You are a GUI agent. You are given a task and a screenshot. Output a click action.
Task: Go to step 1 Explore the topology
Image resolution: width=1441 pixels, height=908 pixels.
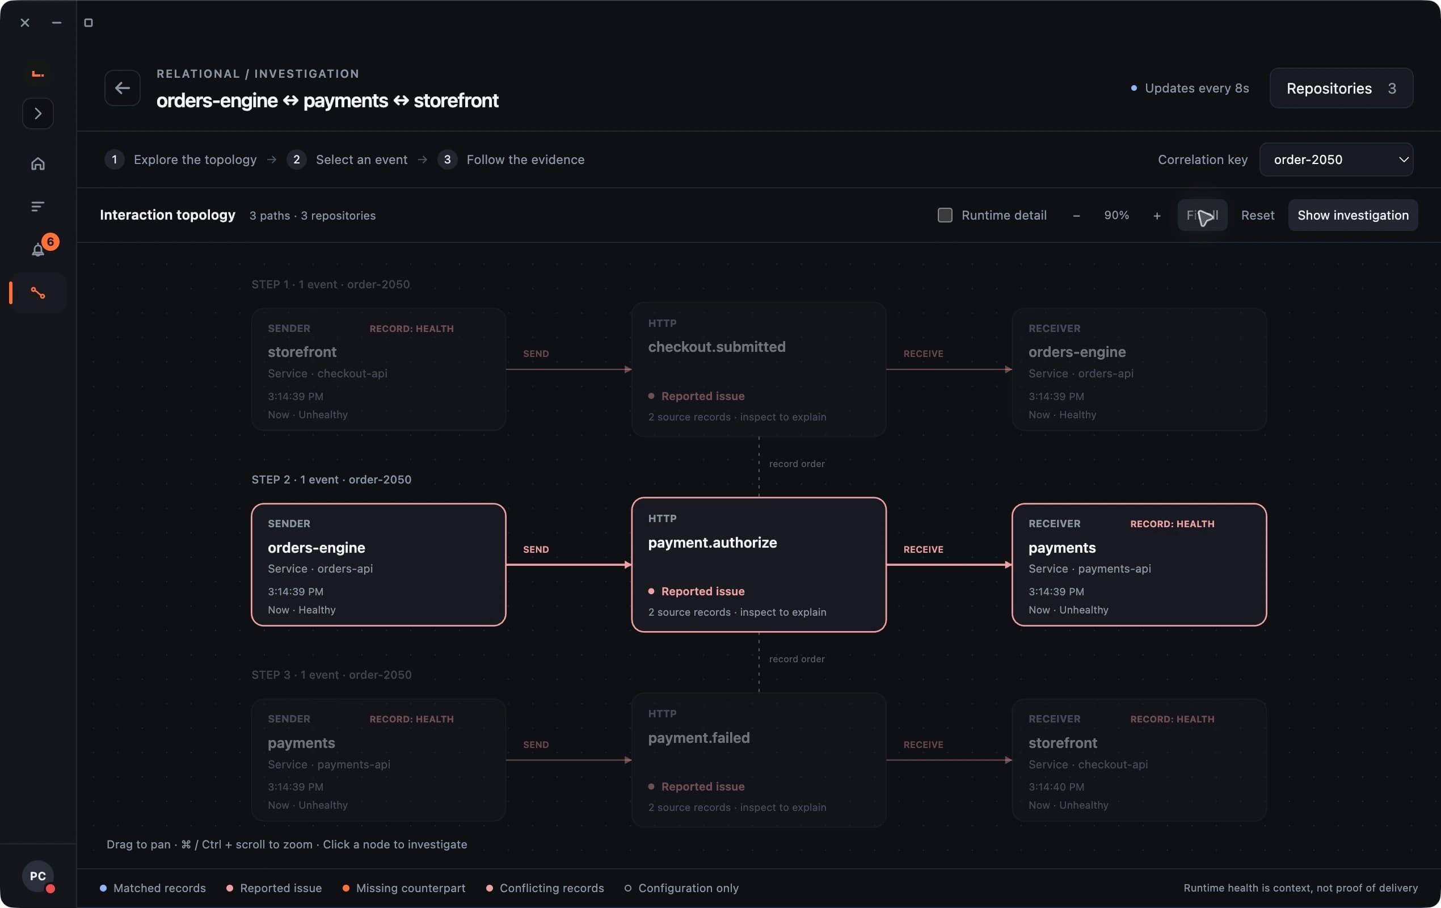(181, 159)
